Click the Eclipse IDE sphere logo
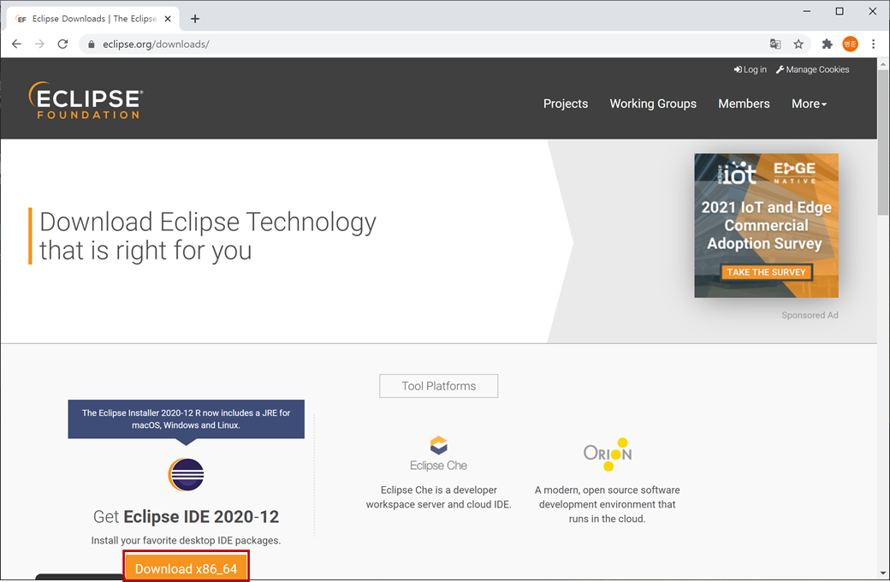Screen dimensions: 890x582 (x=187, y=474)
